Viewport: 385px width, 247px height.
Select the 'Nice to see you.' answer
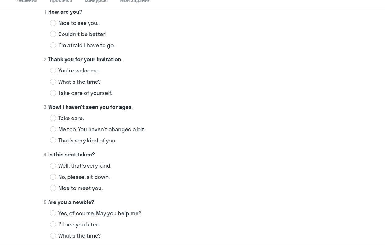tap(53, 23)
